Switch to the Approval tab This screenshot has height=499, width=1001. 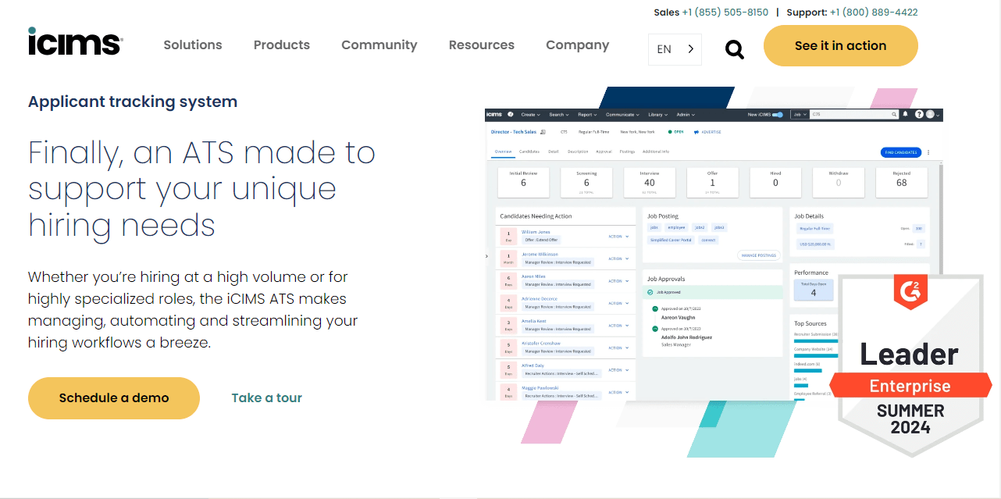[x=604, y=151]
